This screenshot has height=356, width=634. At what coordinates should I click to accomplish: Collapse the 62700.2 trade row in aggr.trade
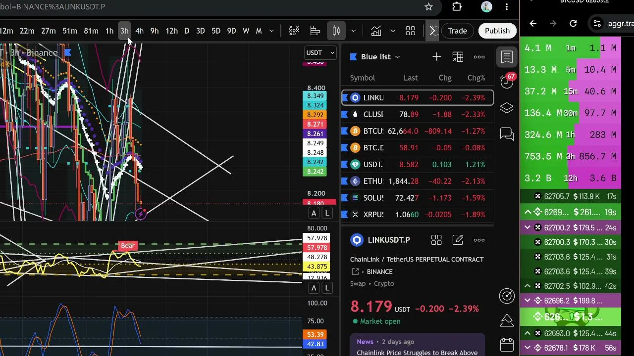pyautogui.click(x=528, y=228)
